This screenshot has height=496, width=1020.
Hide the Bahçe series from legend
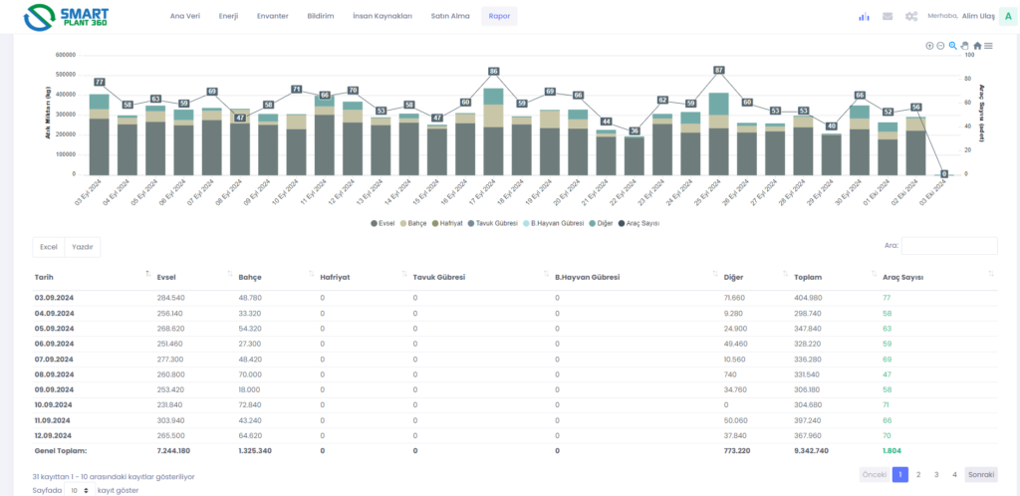[413, 223]
